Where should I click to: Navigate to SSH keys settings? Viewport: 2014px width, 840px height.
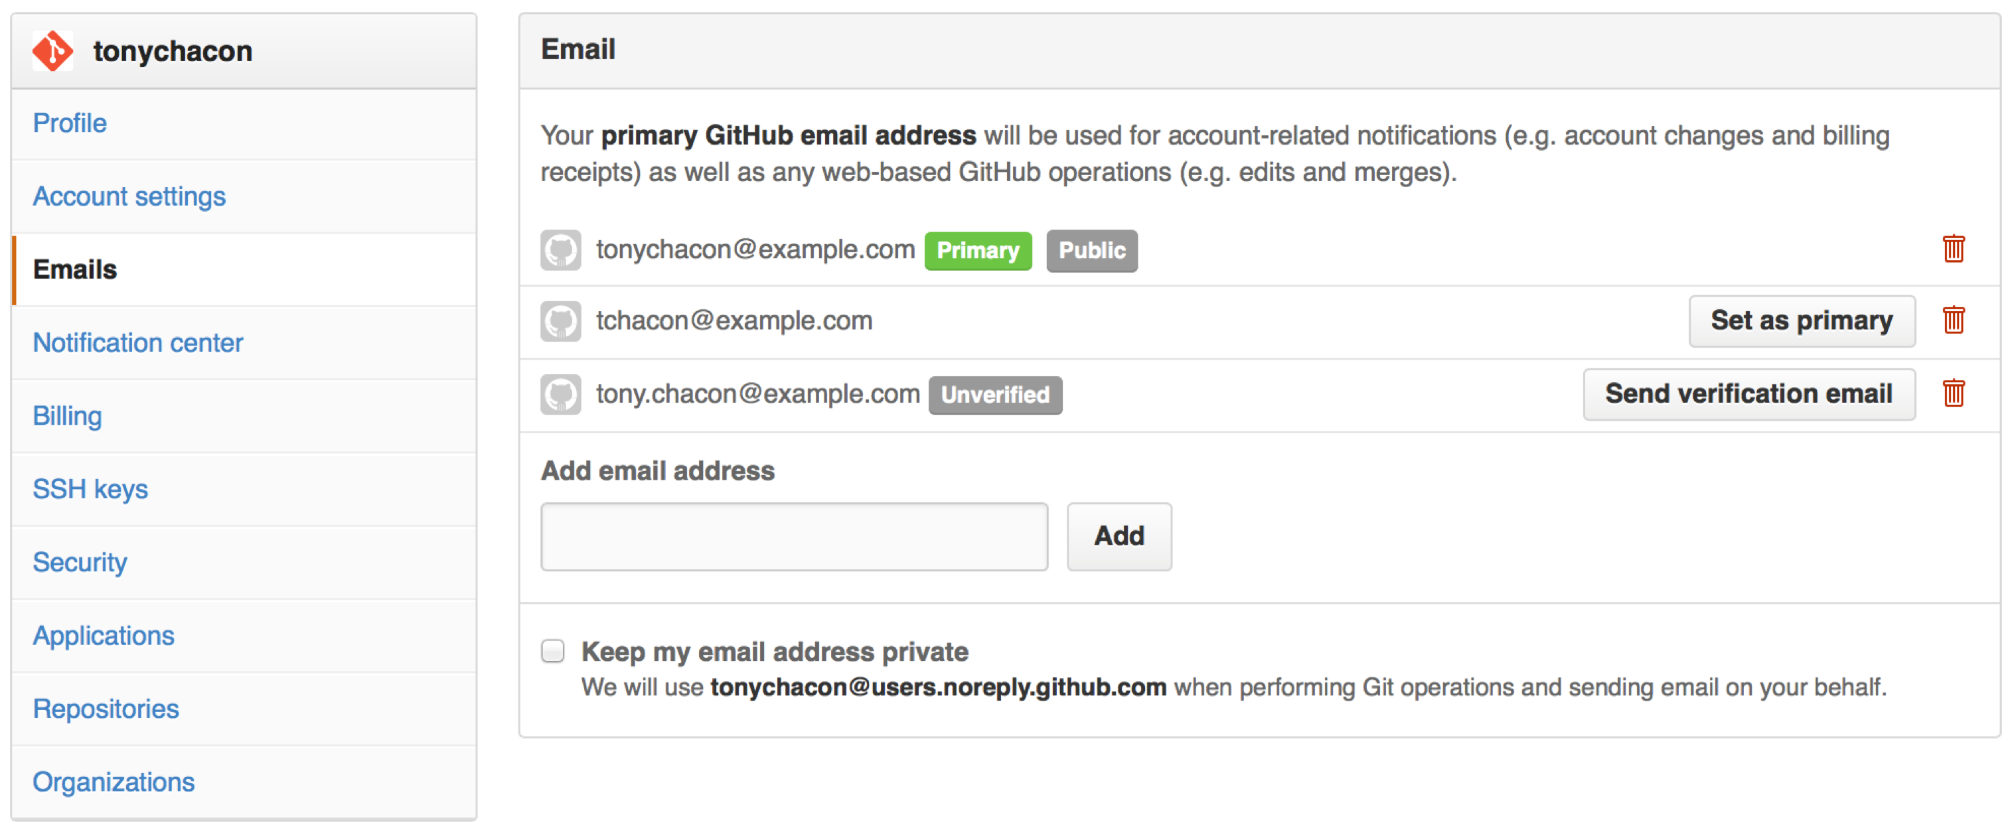90,489
